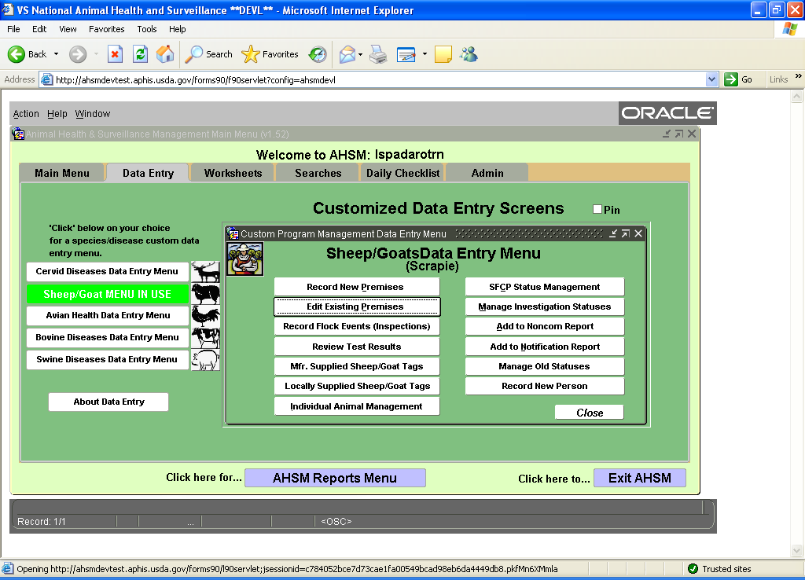Screen dimensions: 805x580
Task: Click the pig icon beside Swine Diseases
Action: (205, 360)
